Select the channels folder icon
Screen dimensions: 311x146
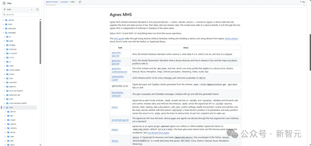[7, 49]
